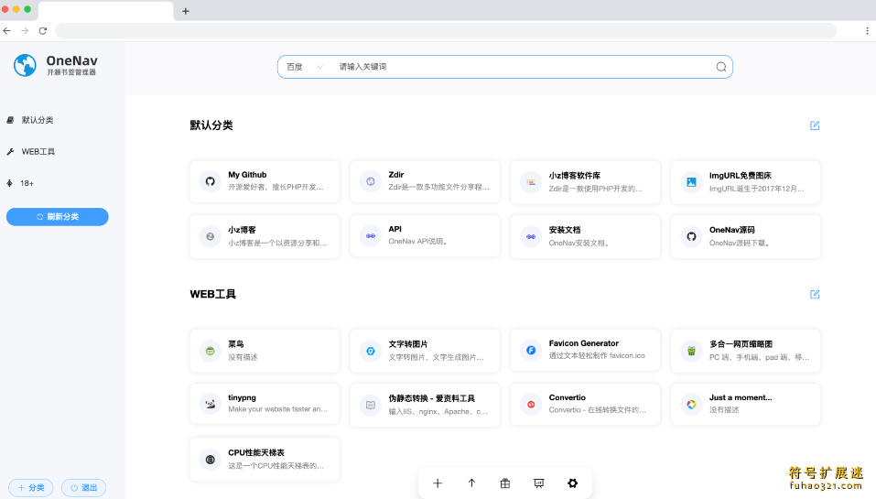The width and height of the screenshot is (876, 499).
Task: Click the API bookmark icon
Action: coord(371,236)
